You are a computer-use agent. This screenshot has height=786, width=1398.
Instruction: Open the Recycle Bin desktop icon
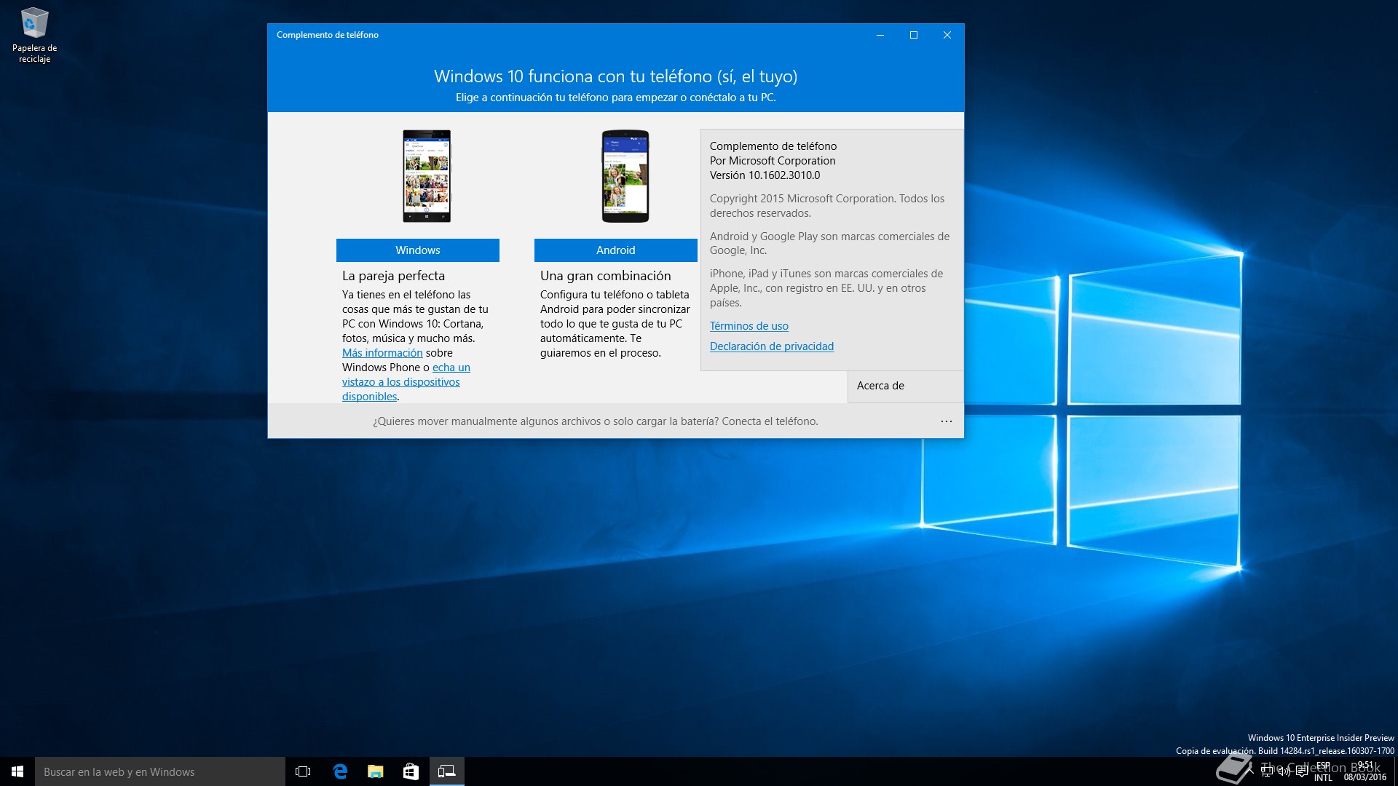[34, 35]
